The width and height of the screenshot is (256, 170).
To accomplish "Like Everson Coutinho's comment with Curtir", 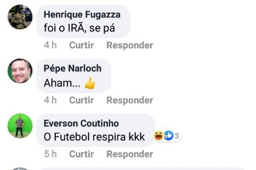I will point(81,154).
